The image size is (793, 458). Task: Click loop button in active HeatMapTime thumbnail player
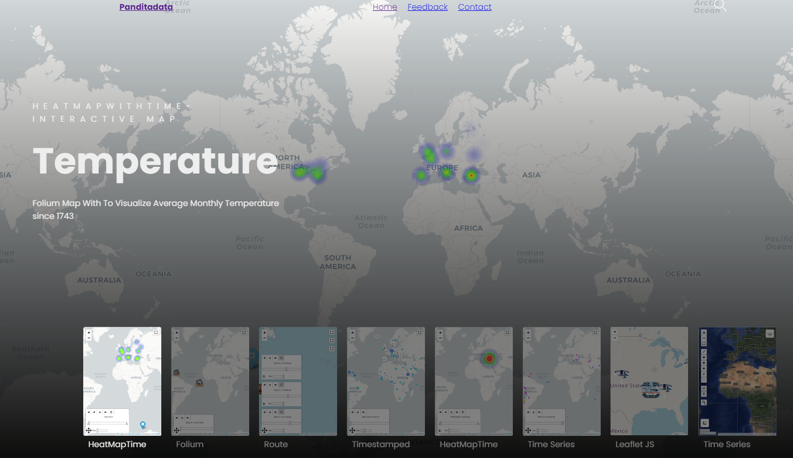tap(111, 412)
